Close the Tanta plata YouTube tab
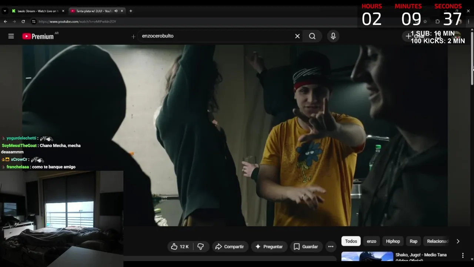The width and height of the screenshot is (474, 267). pyautogui.click(x=122, y=11)
